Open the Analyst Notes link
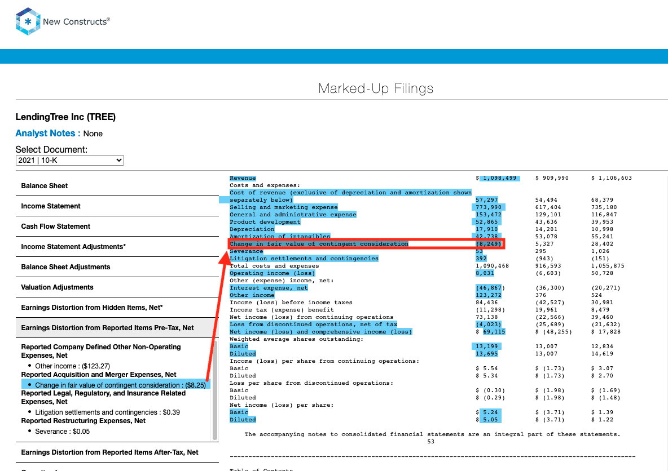The image size is (668, 471). click(48, 133)
